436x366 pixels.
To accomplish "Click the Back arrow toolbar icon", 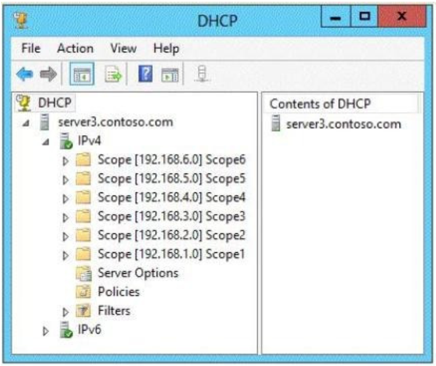I will pyautogui.click(x=25, y=75).
